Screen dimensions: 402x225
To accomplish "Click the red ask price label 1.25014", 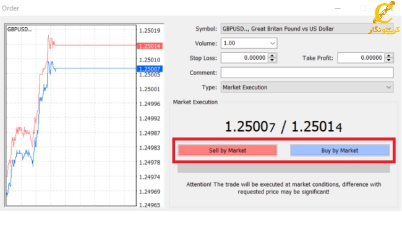I will 150,46.
